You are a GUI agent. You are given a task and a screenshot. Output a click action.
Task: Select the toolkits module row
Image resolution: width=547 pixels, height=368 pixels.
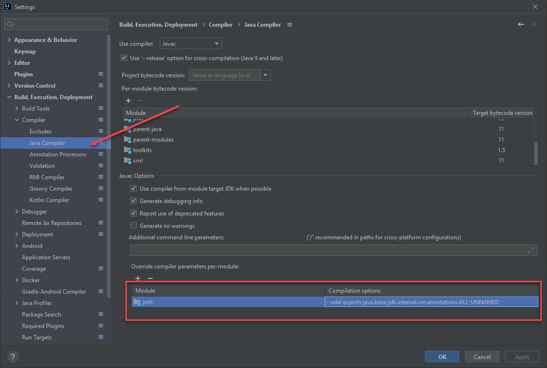[x=328, y=150]
